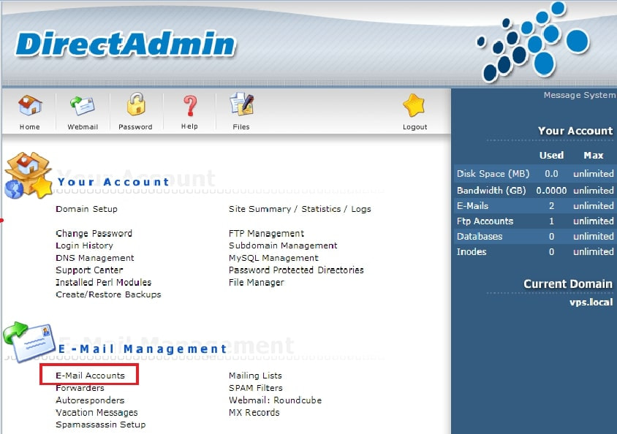
Task: Open Site Summary / Statistics / Logs
Action: 300,209
